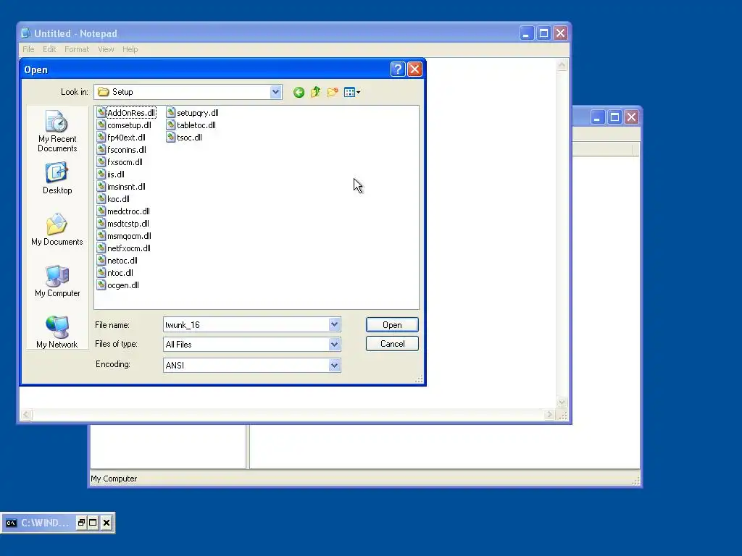Viewport: 742px width, 556px height.
Task: Select the netfxocm.dll file icon
Action: coord(101,248)
